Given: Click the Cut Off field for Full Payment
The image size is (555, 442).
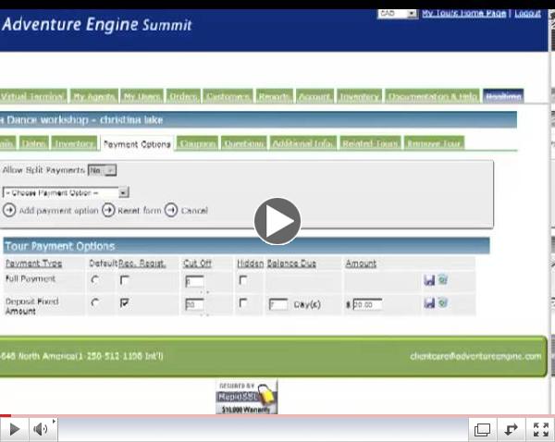Looking at the screenshot, I should click(x=194, y=281).
